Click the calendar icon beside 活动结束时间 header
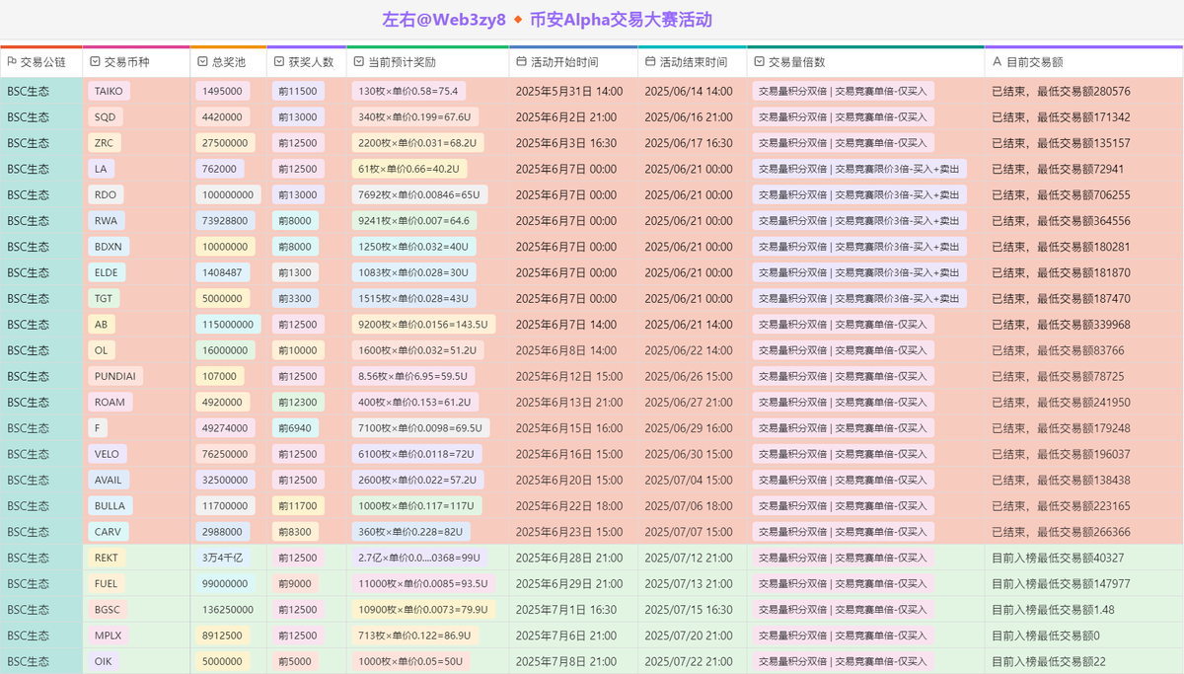Image resolution: width=1184 pixels, height=674 pixels. click(x=650, y=62)
